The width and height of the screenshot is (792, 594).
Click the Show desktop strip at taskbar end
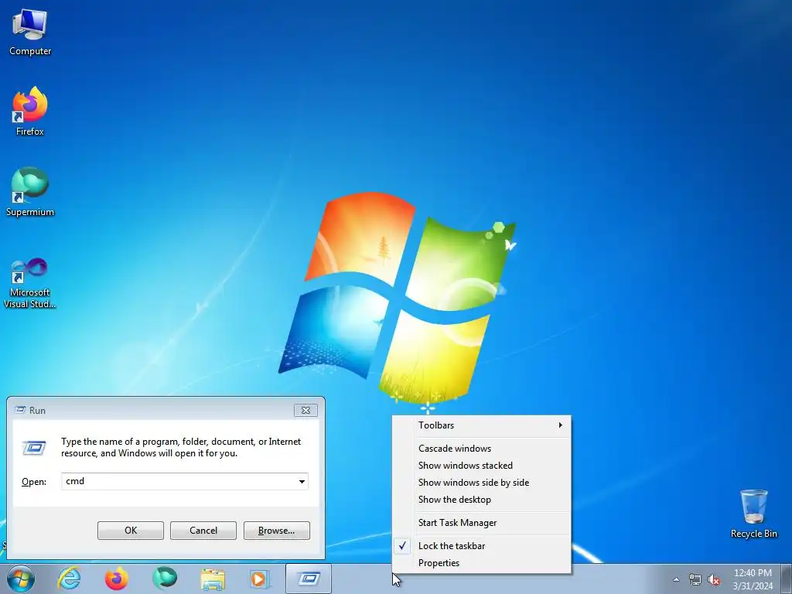pos(786,579)
